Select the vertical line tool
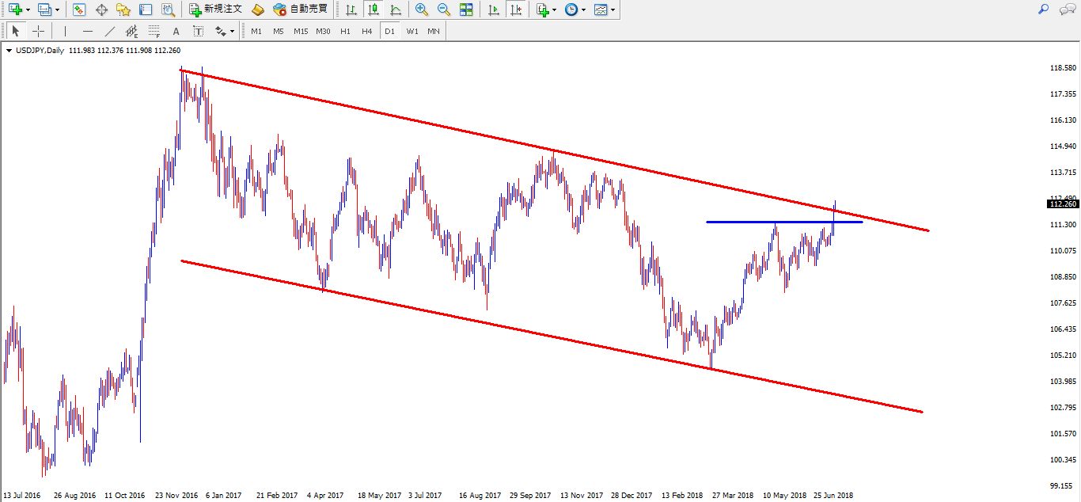Viewport: 1081px width, 502px height. (65, 31)
